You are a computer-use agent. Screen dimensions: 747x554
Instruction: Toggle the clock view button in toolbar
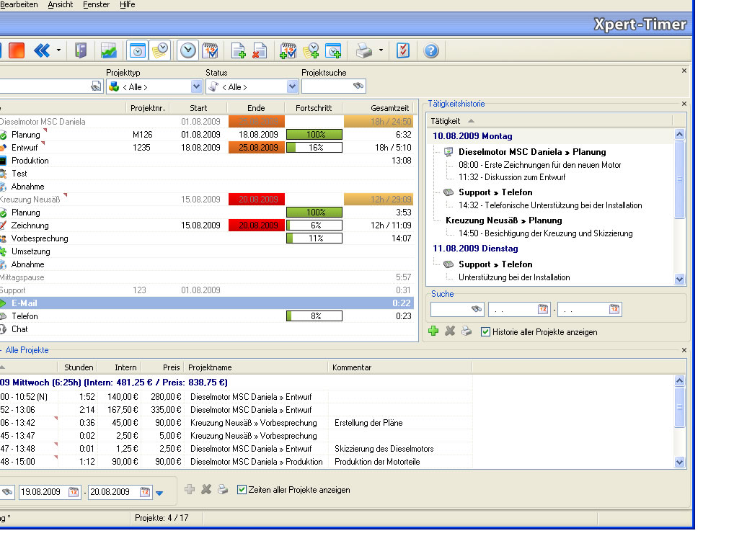(x=187, y=50)
